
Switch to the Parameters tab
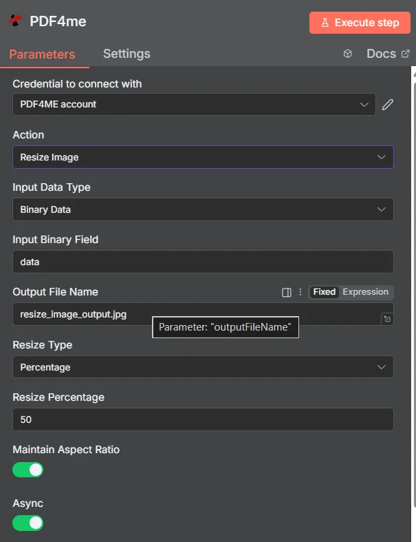point(42,54)
